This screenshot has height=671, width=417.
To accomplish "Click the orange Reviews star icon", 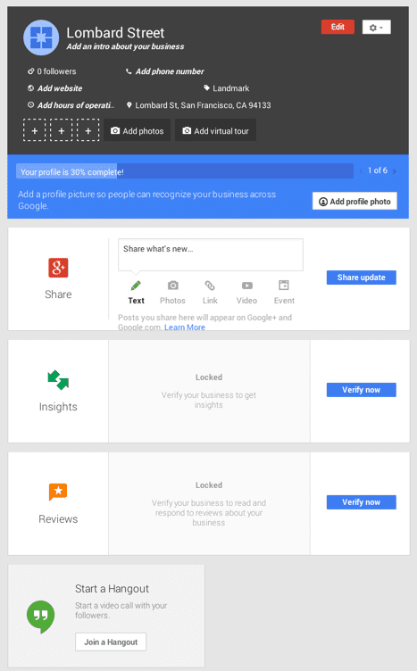I will pyautogui.click(x=58, y=492).
